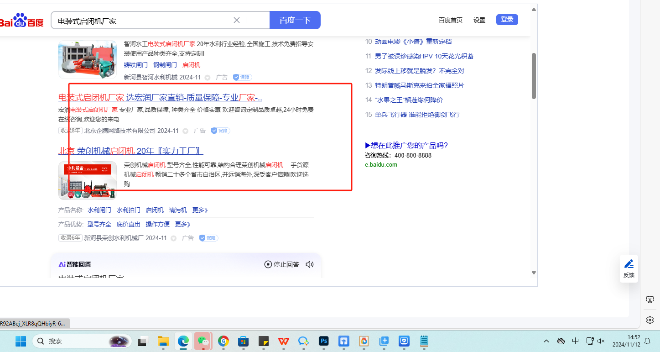Expand the dropdown arrow beside 新河县荣创水利机械厂 2024-11

tap(174, 238)
